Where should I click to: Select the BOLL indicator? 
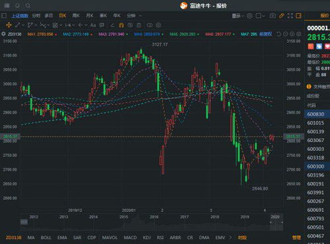46,237
